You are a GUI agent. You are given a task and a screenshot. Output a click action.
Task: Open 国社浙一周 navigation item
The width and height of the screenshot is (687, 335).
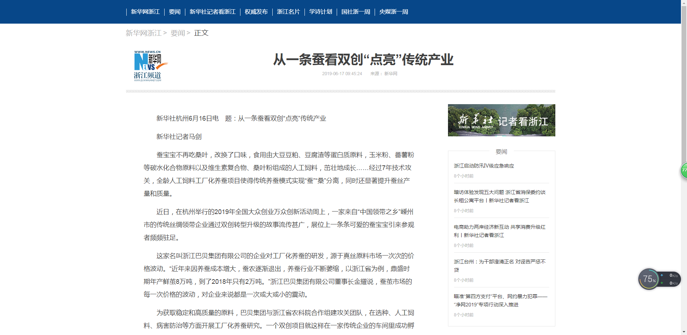click(356, 12)
